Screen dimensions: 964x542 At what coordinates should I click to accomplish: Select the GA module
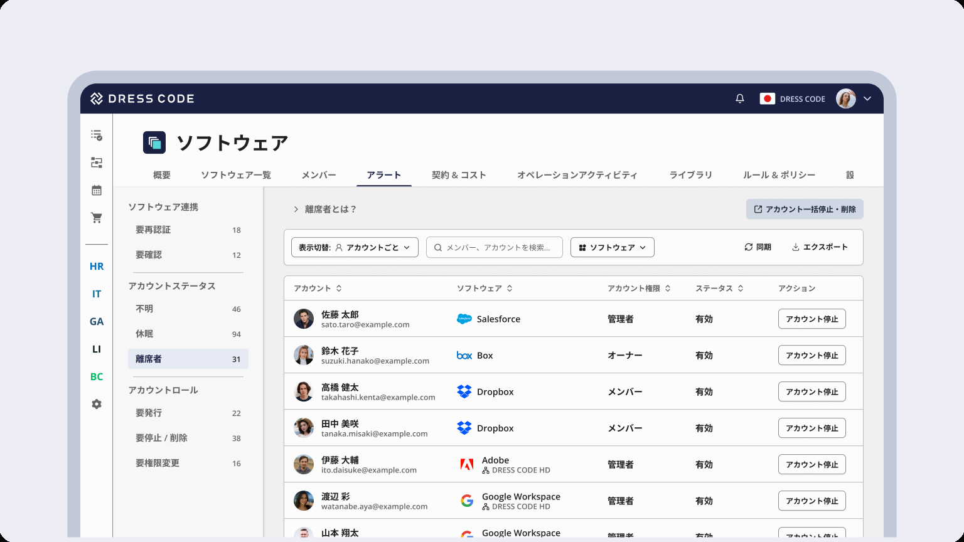coord(97,321)
